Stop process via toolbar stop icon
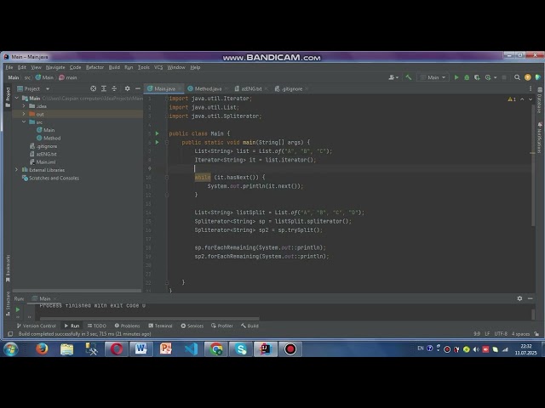Screen dimensions: 545x408 click(504, 77)
